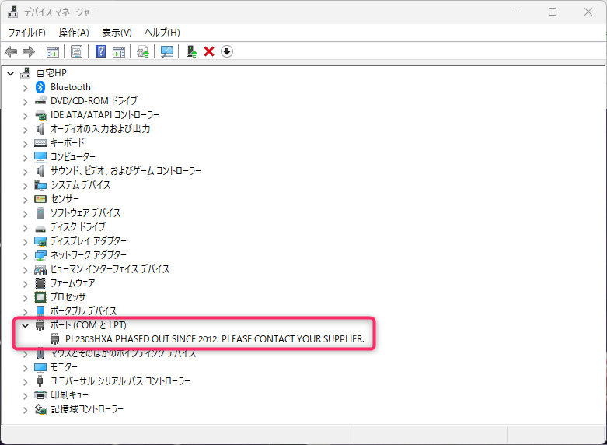Toggle the console tree pane icon

click(x=53, y=51)
